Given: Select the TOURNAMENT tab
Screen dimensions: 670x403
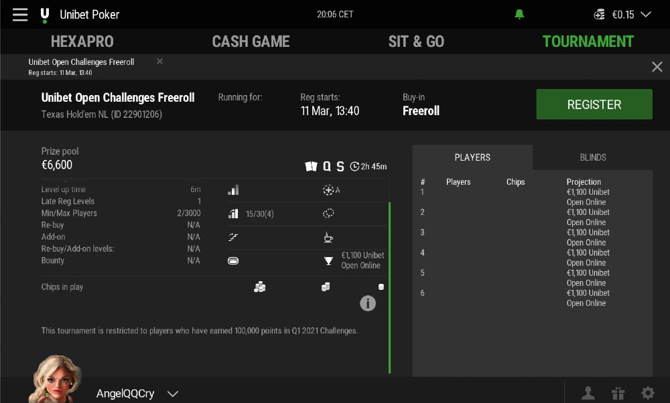Looking at the screenshot, I should point(588,42).
